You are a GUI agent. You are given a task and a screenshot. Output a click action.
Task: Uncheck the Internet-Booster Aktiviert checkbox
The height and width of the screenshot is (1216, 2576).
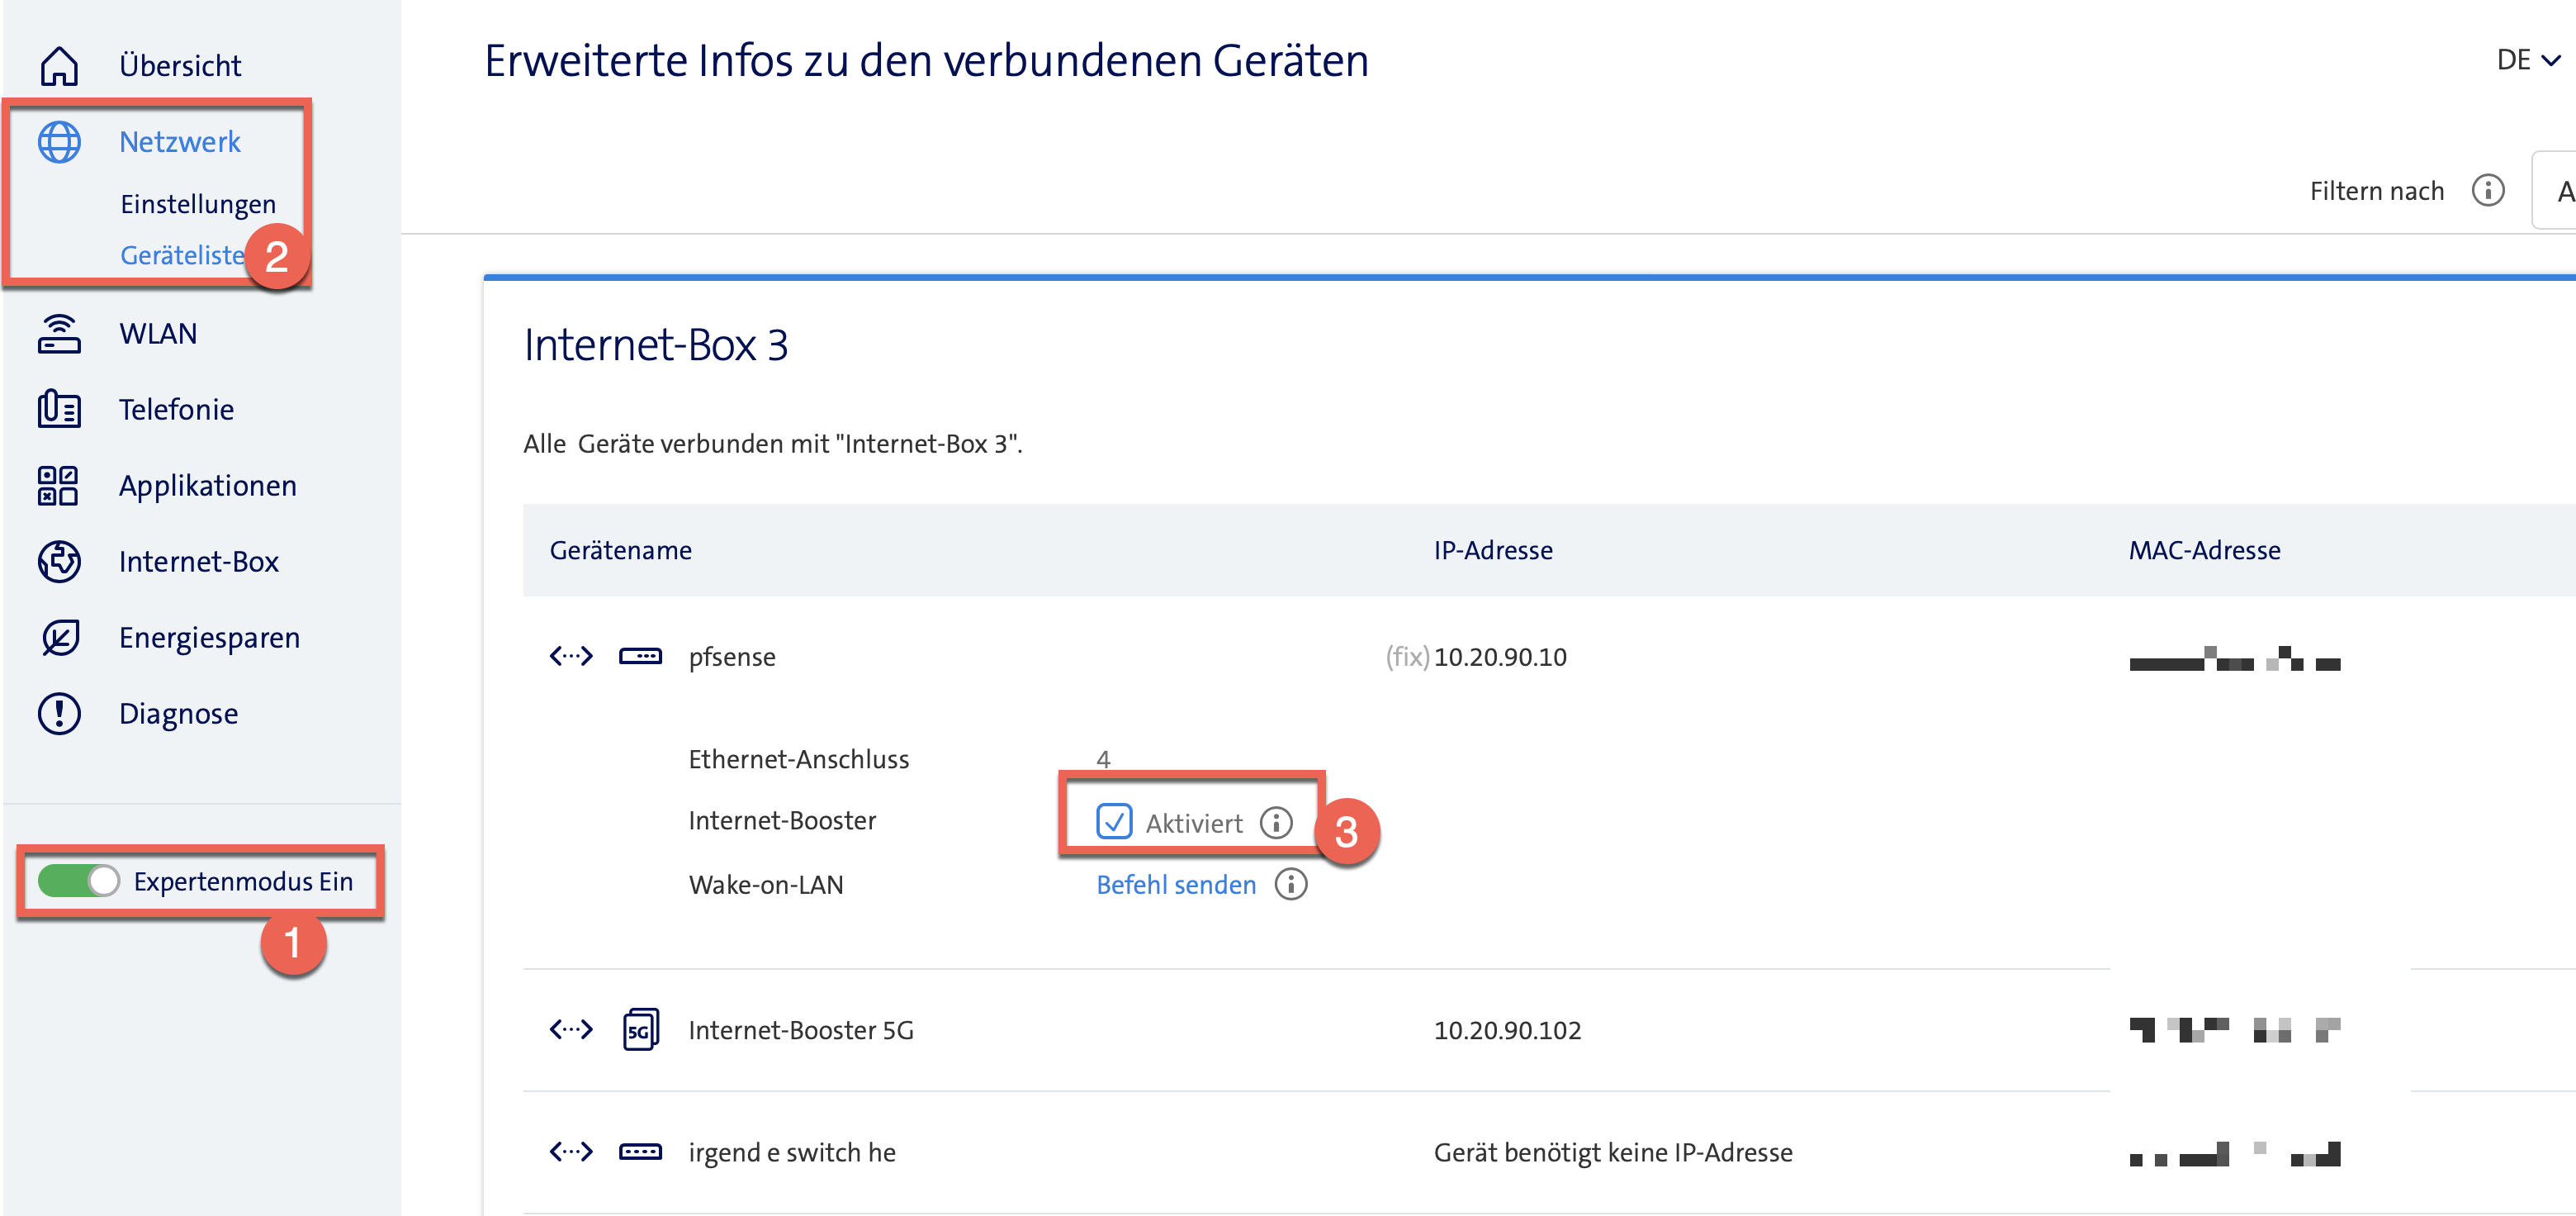(x=1113, y=822)
